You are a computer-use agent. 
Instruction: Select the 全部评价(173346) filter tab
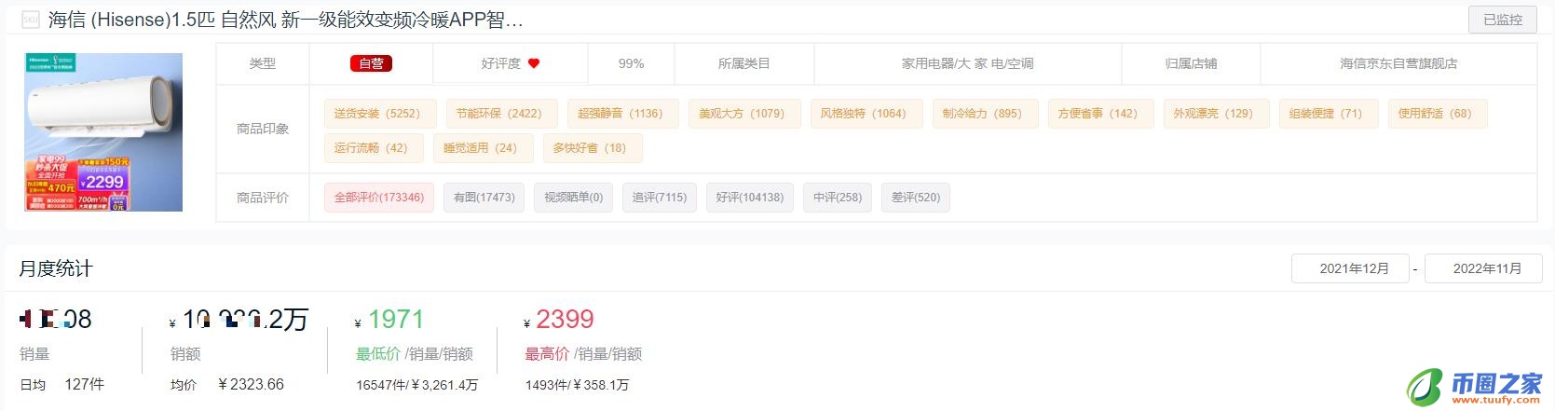tap(379, 198)
